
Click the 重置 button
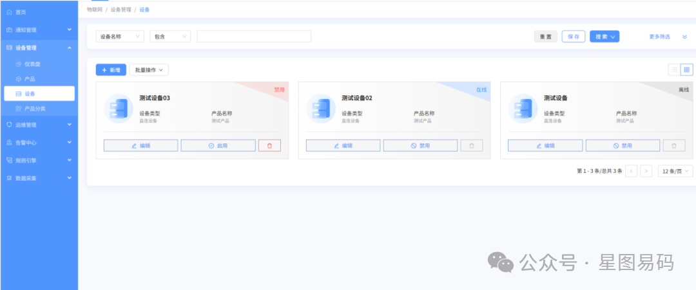(x=546, y=37)
